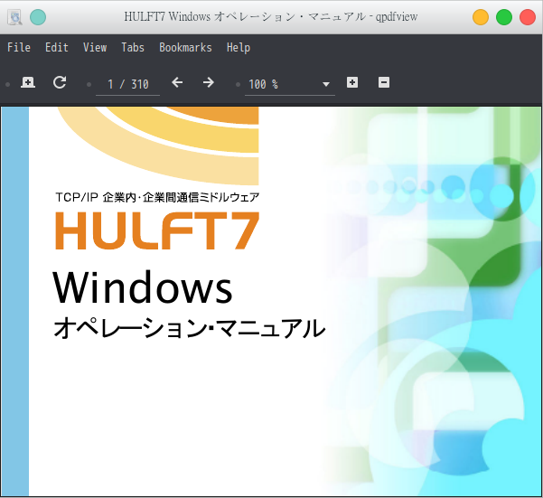Click the zoom out minus icon

pos(384,82)
